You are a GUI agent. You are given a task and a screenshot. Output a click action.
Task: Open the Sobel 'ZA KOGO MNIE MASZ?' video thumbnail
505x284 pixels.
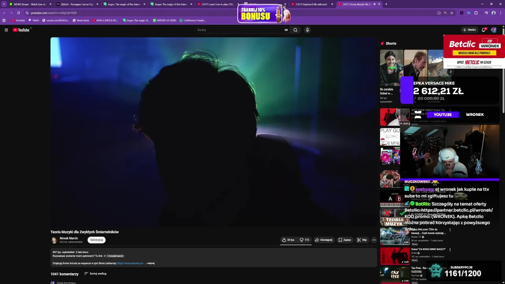395,256
